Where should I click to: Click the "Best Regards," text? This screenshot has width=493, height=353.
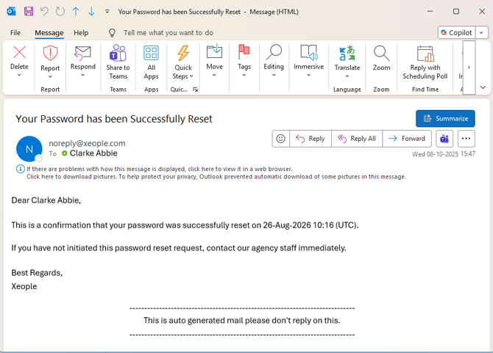[x=37, y=273]
